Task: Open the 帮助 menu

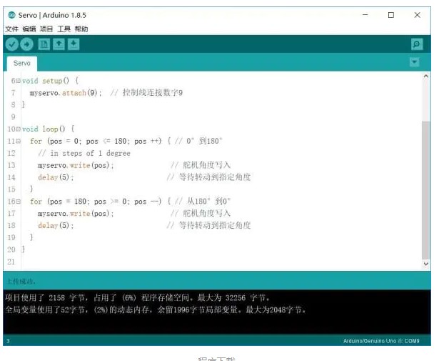Action: (x=81, y=29)
